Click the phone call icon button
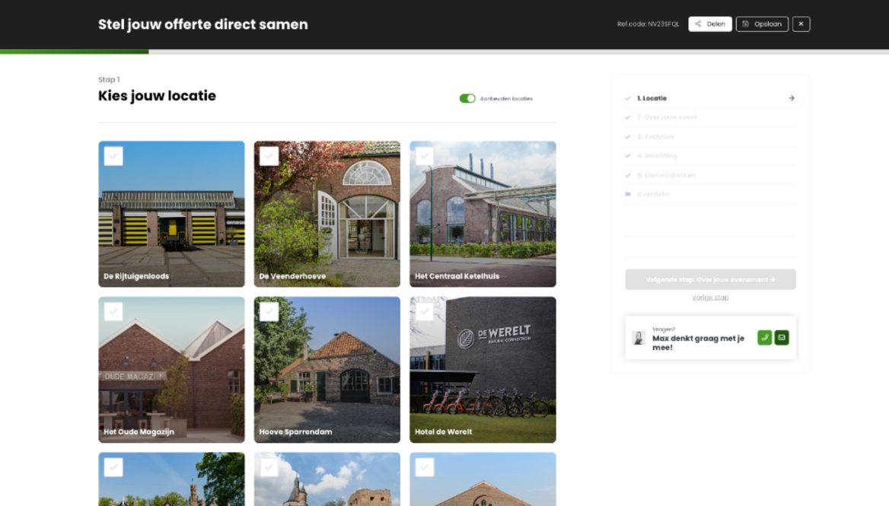This screenshot has height=506, width=889. click(764, 338)
